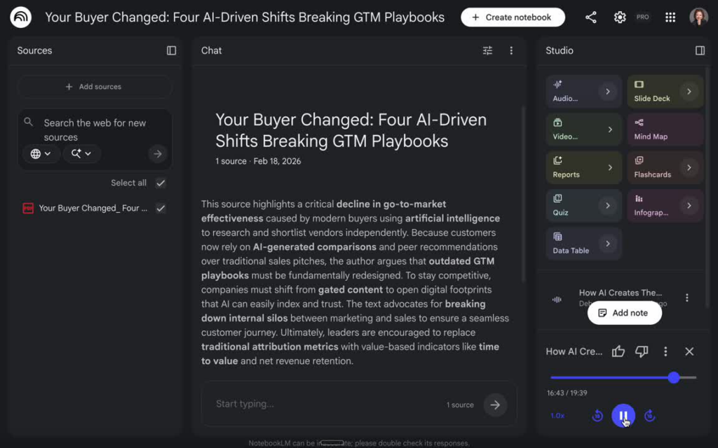Submit the web source search arrow
Viewport: 718px width, 448px height.
tap(158, 154)
